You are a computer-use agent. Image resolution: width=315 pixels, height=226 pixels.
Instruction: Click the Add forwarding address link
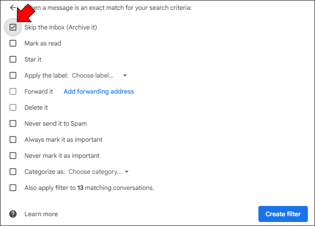tap(98, 91)
